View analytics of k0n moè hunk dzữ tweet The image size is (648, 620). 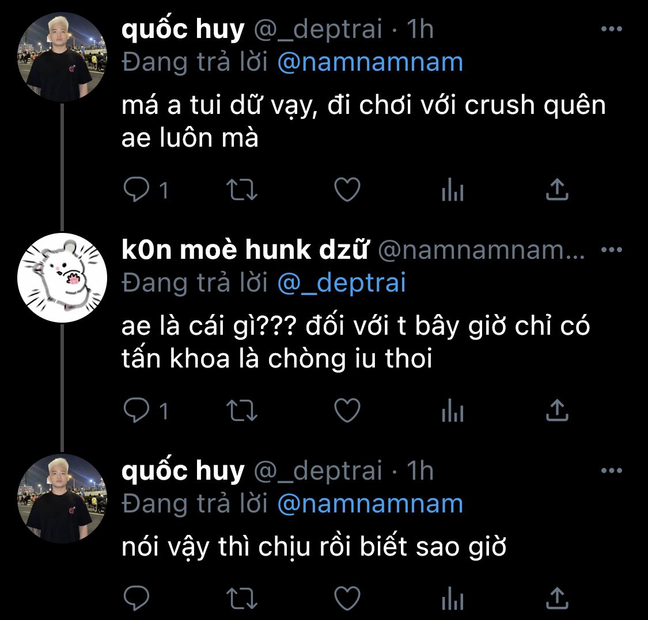[453, 410]
